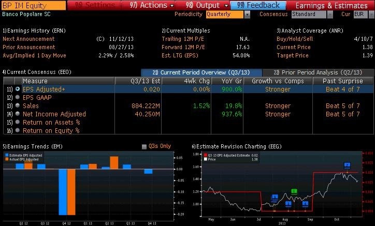Open the Consensus Standard combo box
The height and width of the screenshot is (226, 375).
click(309, 14)
